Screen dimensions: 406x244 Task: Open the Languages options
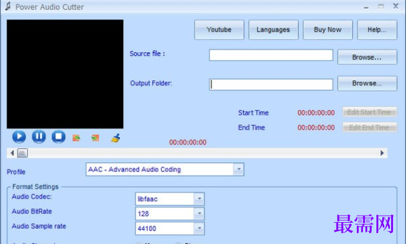273,30
